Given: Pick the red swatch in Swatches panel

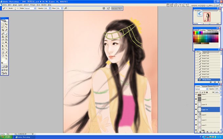Looking at the screenshot, I should coord(194,32).
